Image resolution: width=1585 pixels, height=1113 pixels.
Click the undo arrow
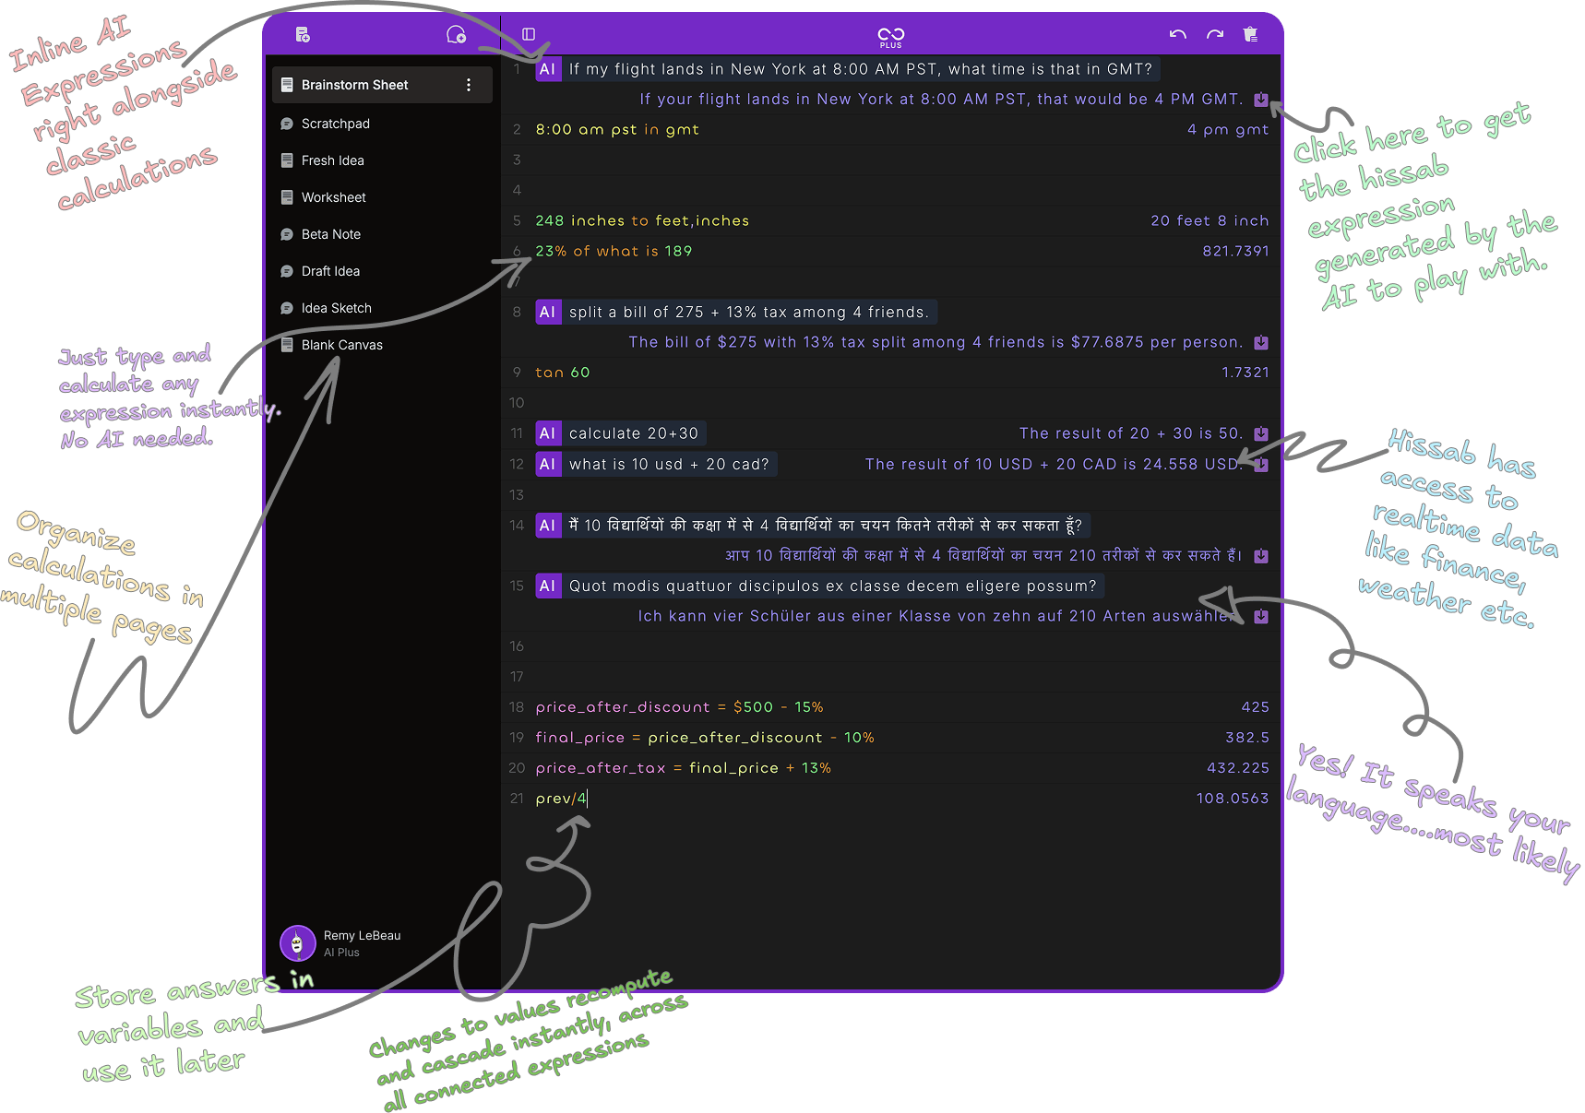click(1177, 34)
